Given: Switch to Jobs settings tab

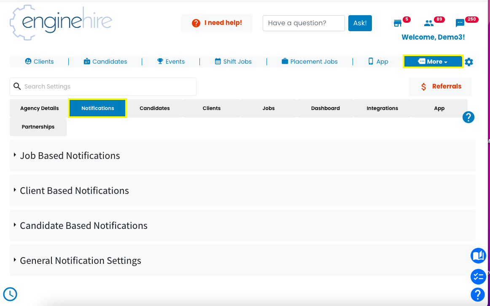Looking at the screenshot, I should coord(269,108).
